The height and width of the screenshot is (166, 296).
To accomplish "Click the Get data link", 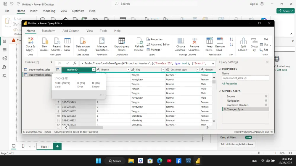I will pyautogui.click(x=282, y=70).
